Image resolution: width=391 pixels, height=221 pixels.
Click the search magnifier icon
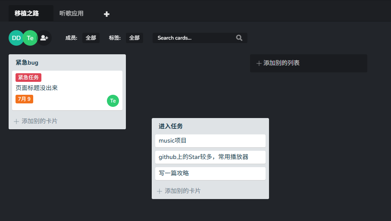pyautogui.click(x=239, y=38)
